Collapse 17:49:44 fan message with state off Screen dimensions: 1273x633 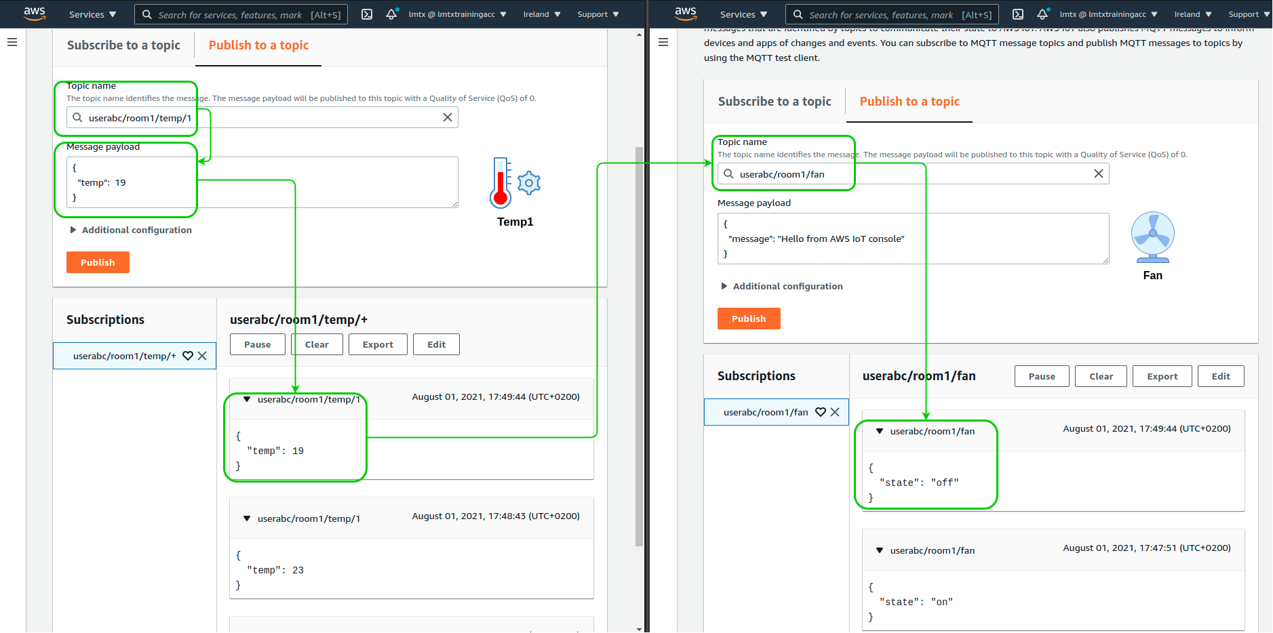coord(880,431)
